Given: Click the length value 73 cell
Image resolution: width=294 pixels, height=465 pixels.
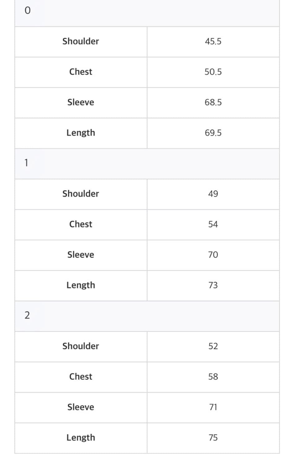Looking at the screenshot, I should coord(213,285).
